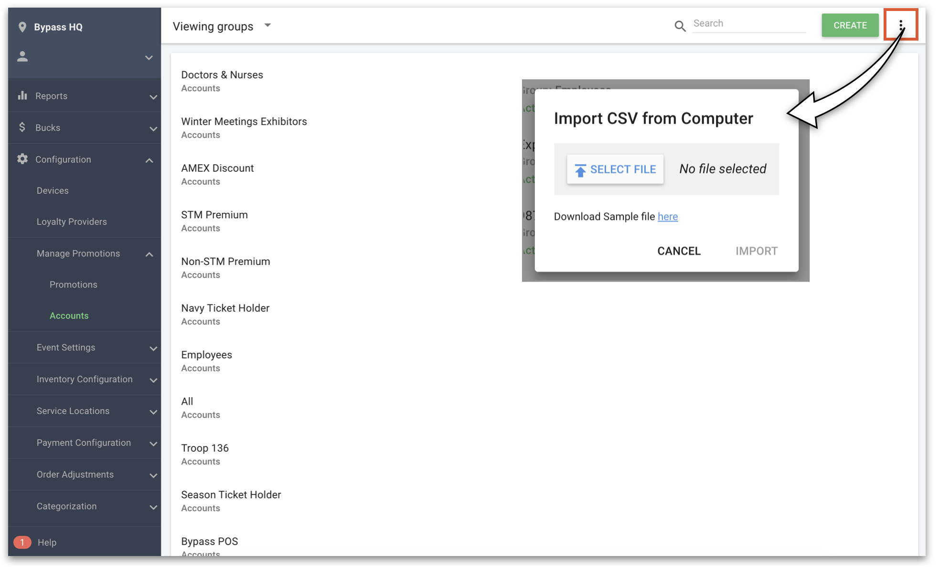Screen dimensions: 939x567
Task: Expand the user profile chevron
Action: (149, 58)
